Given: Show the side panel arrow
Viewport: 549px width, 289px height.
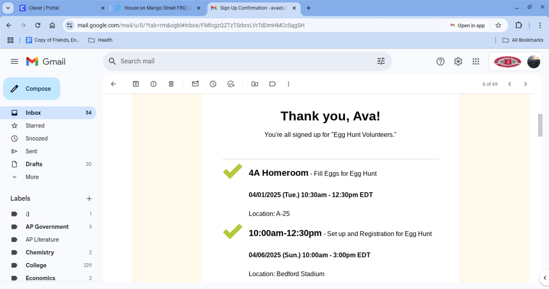Looking at the screenshot, I should click(544, 277).
